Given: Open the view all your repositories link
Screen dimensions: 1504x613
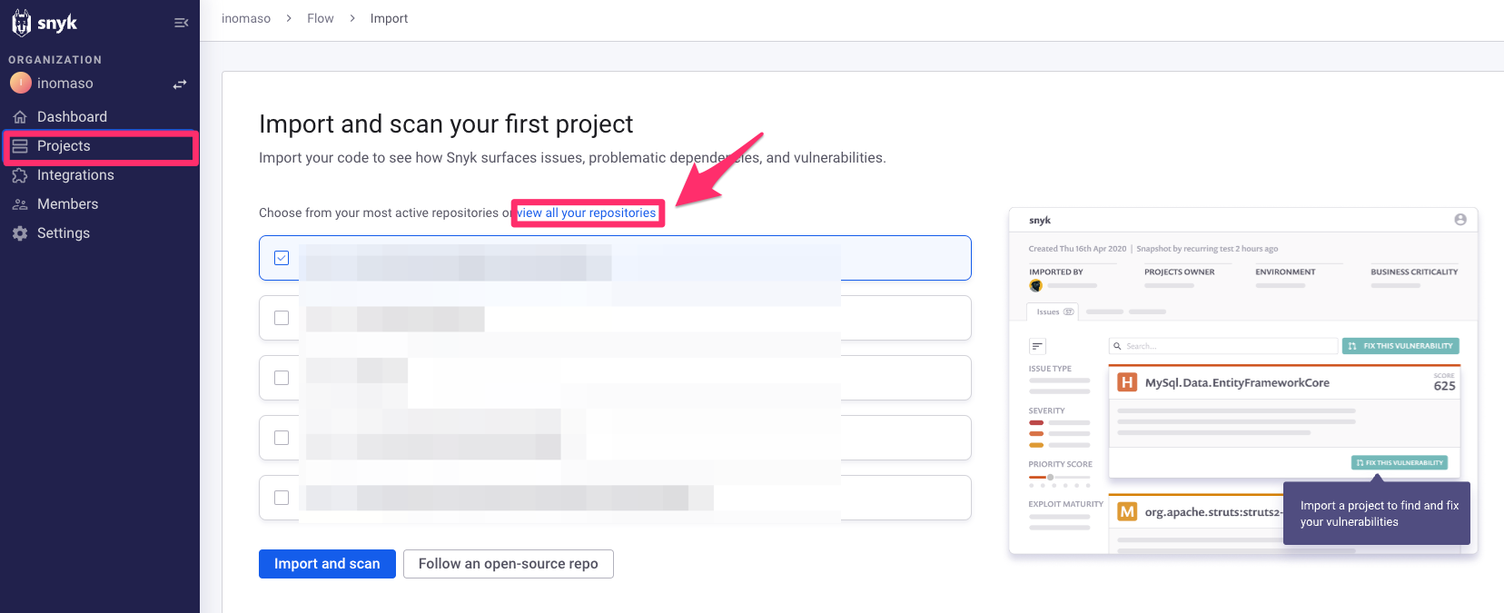Looking at the screenshot, I should pyautogui.click(x=587, y=213).
